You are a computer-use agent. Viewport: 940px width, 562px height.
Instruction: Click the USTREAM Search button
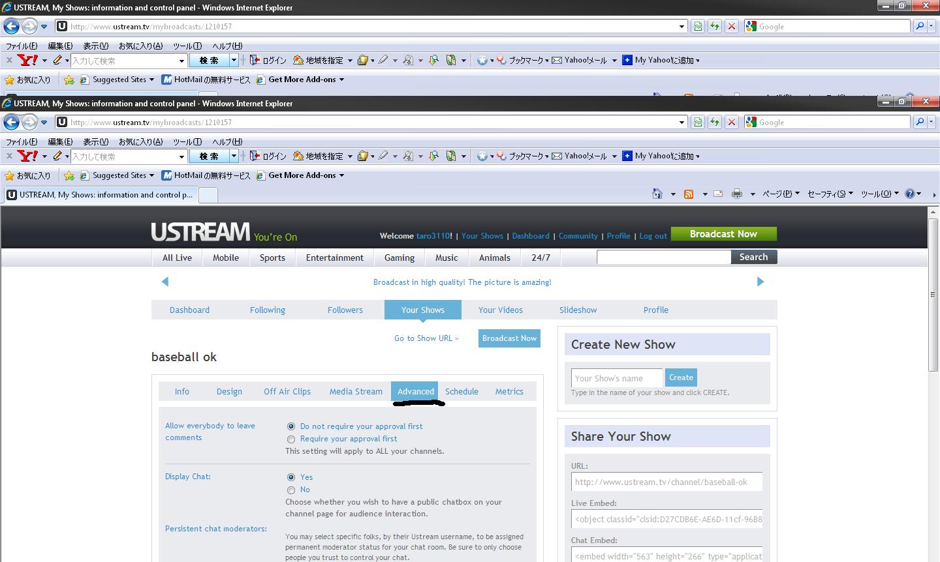(753, 257)
